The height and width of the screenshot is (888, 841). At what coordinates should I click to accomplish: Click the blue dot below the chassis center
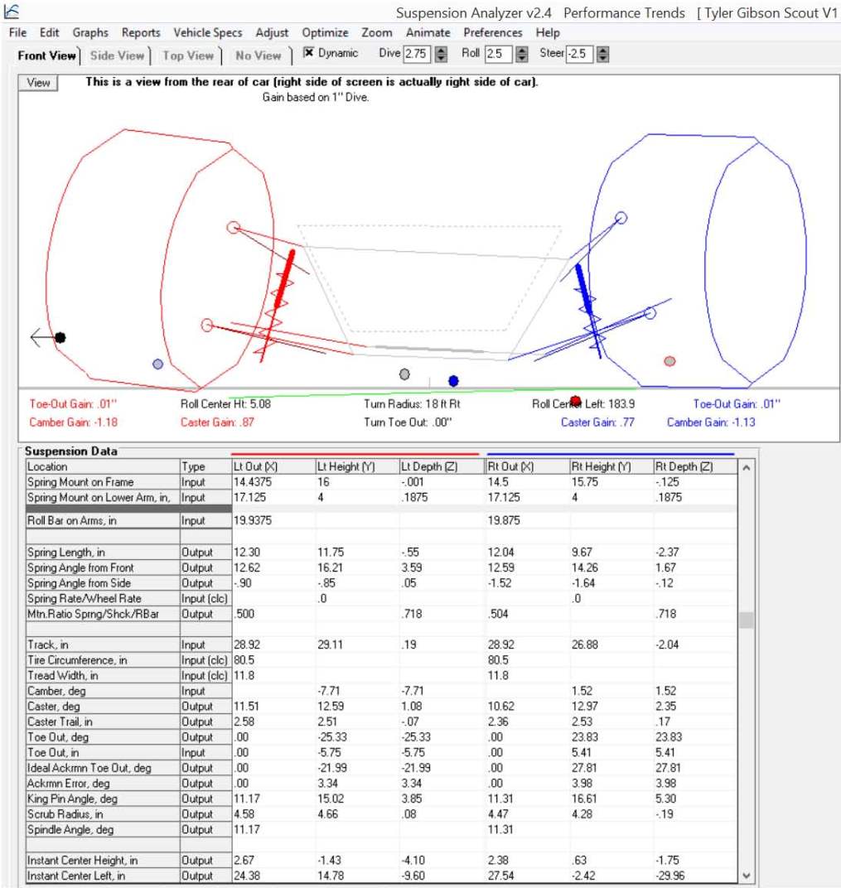tap(453, 380)
